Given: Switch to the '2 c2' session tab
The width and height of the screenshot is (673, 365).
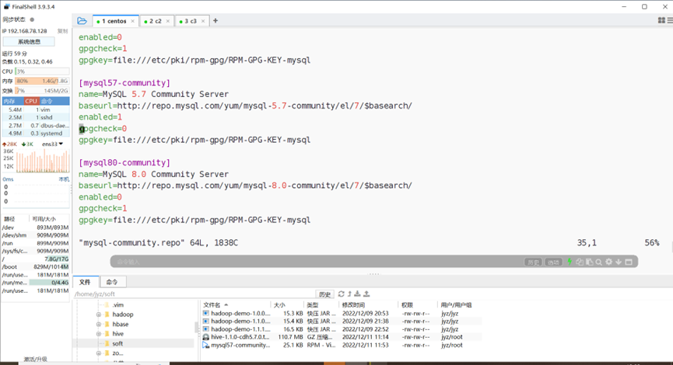Looking at the screenshot, I should coord(156,21).
